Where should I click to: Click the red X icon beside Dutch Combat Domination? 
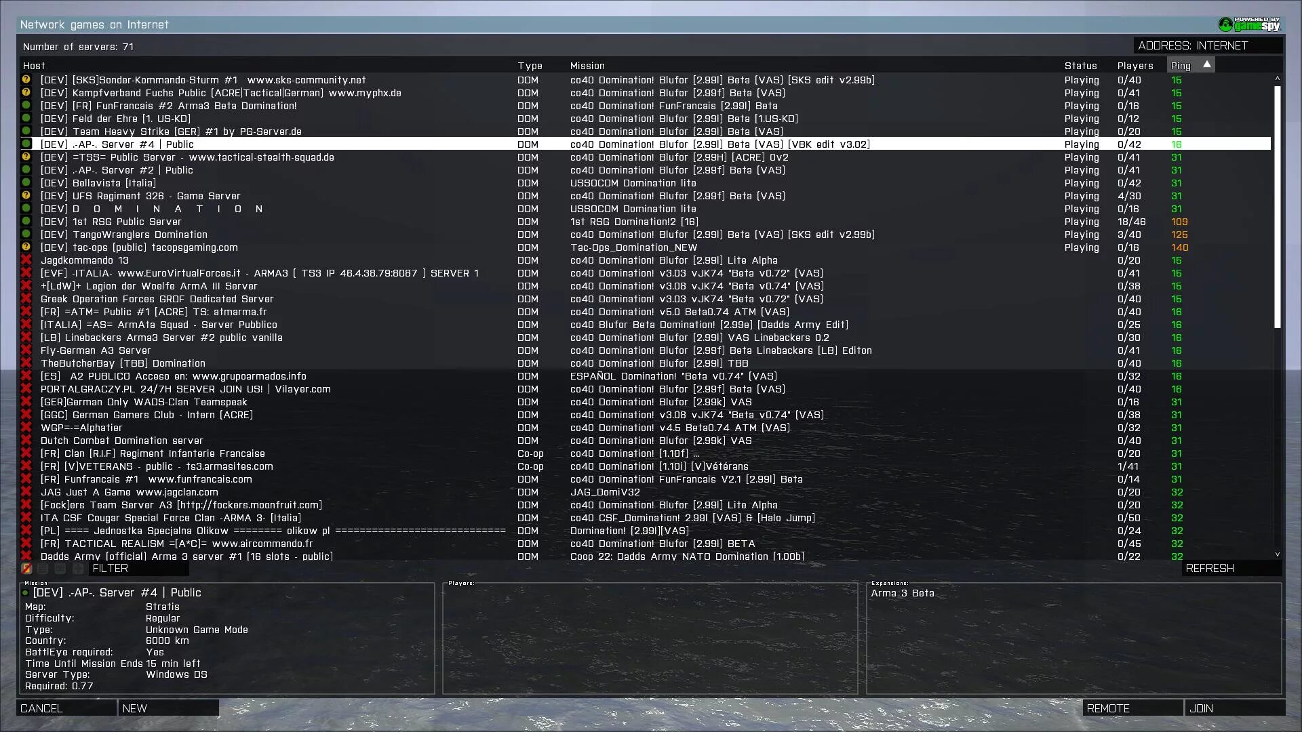click(26, 441)
